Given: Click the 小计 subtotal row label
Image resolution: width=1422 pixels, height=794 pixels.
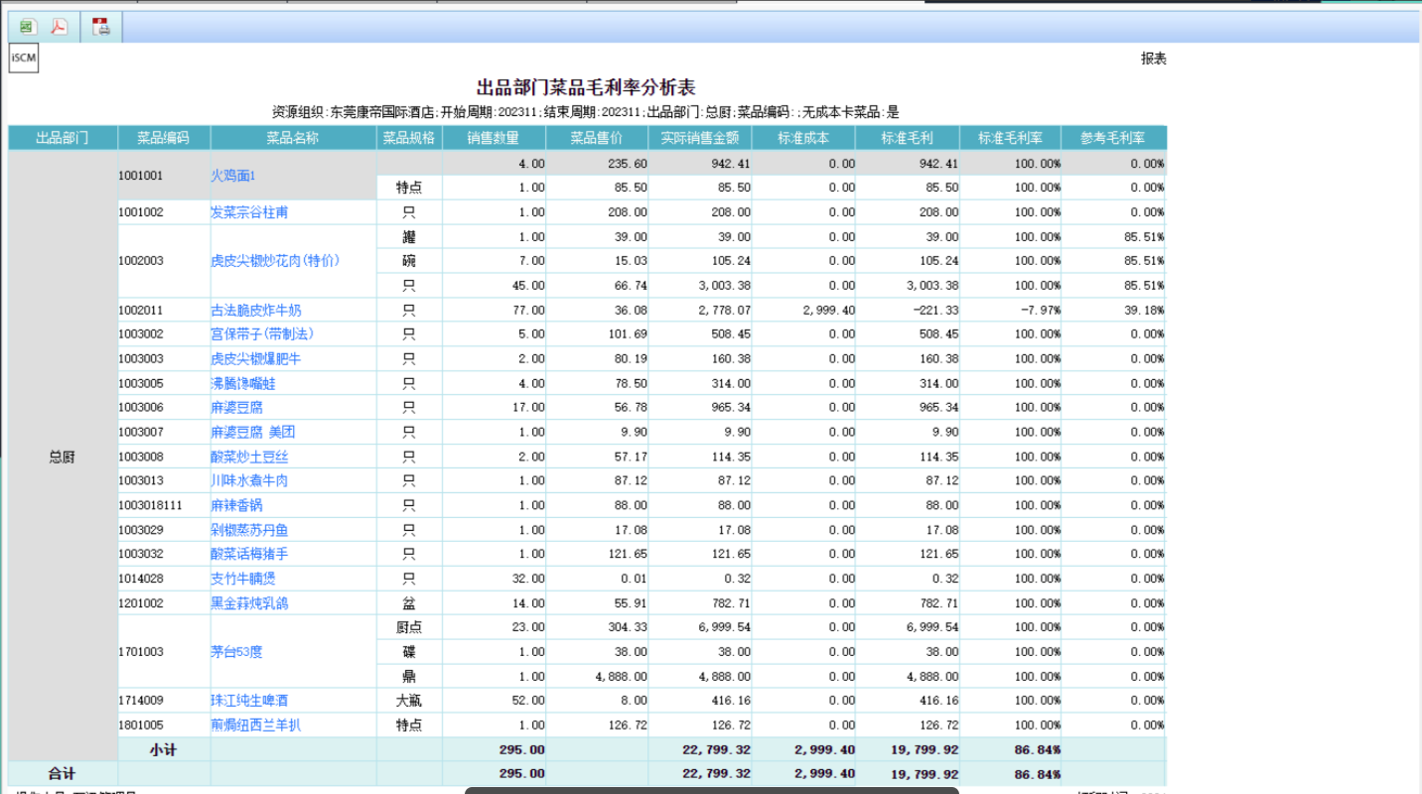Looking at the screenshot, I should [163, 749].
